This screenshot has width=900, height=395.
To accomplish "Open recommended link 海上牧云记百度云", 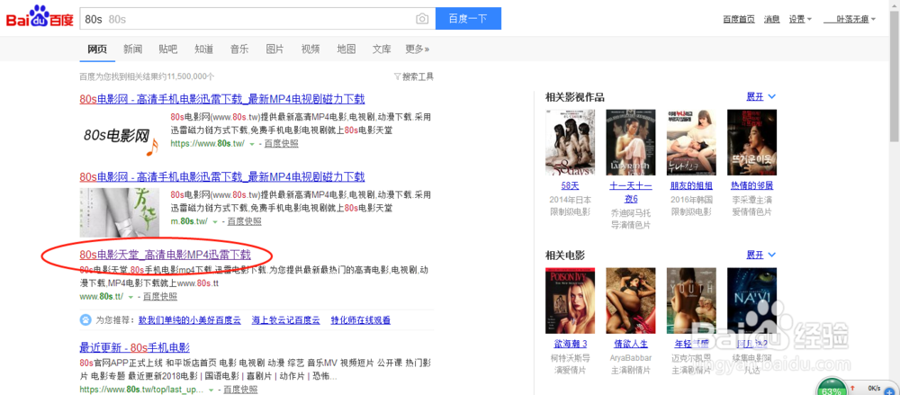I will (x=286, y=319).
